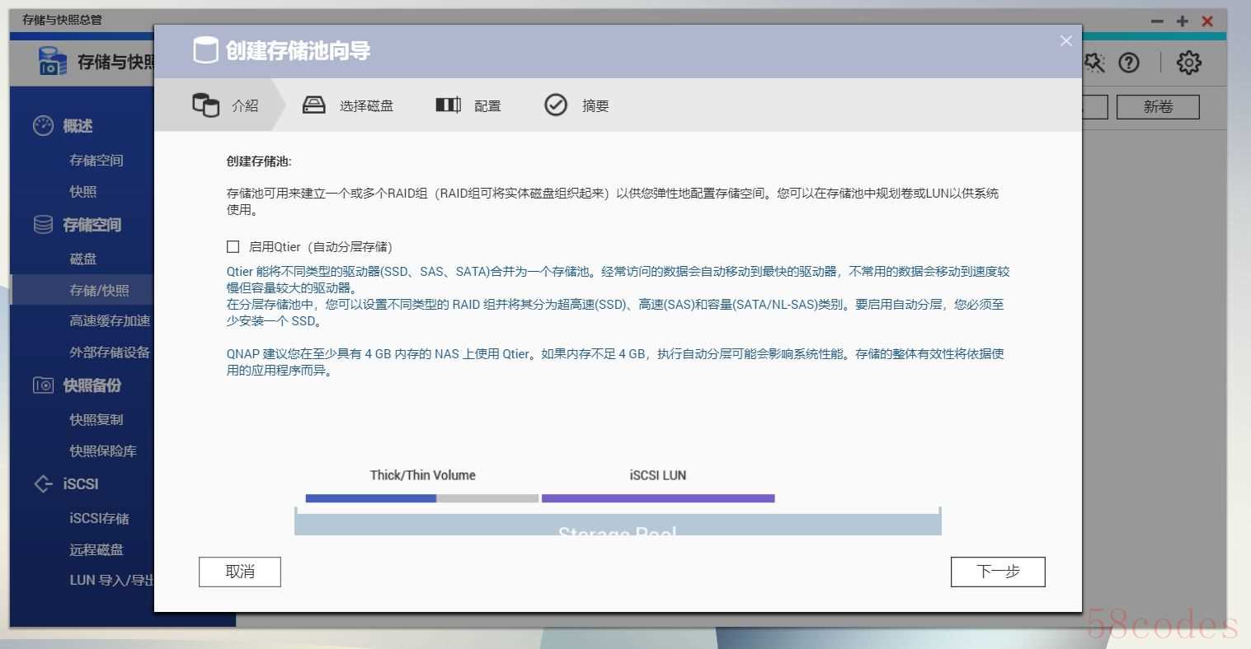Click the magic wand tools icon
This screenshot has width=1251, height=649.
click(x=1093, y=63)
